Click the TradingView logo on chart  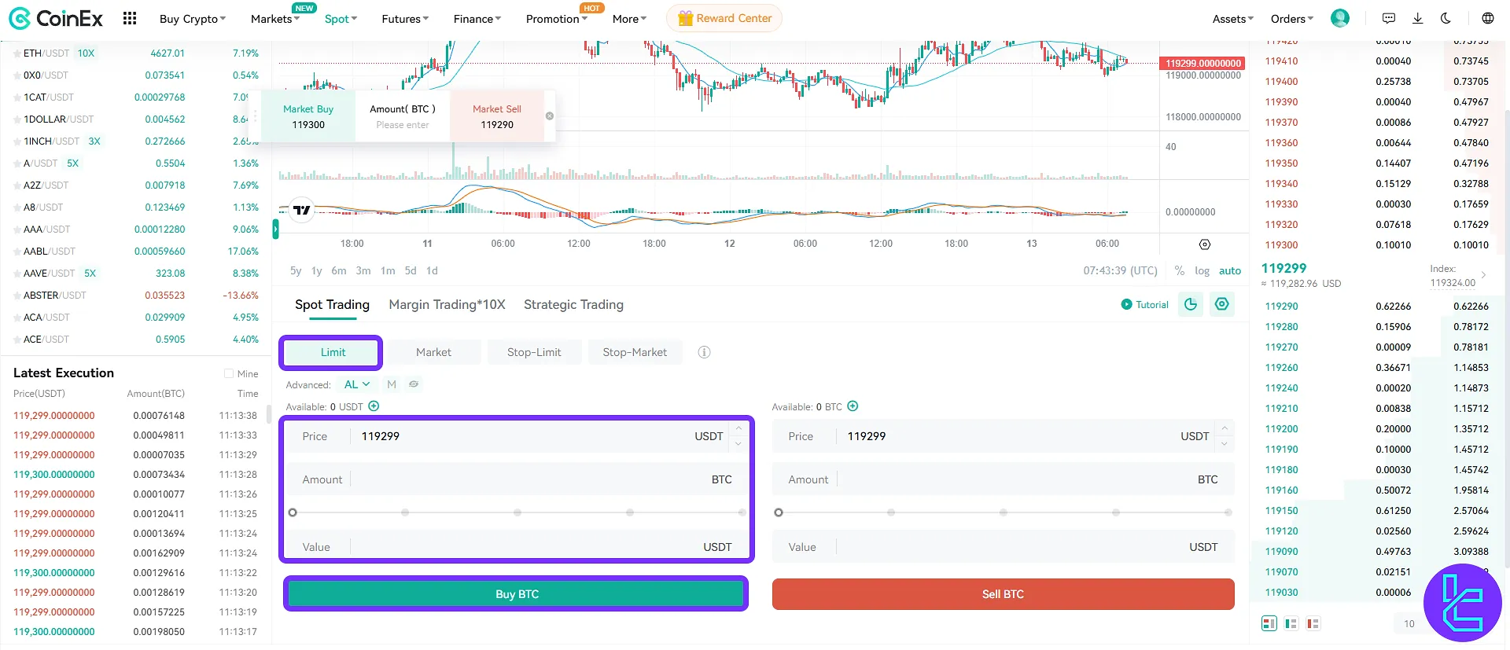[302, 210]
